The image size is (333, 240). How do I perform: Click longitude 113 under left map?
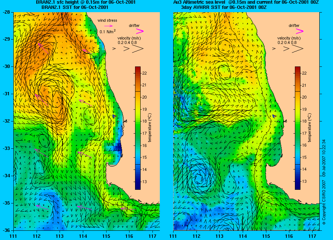pyautogui.click(x=60, y=236)
